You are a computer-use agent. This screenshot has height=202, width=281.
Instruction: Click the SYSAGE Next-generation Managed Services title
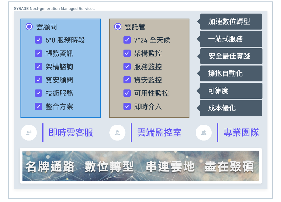coord(54,9)
